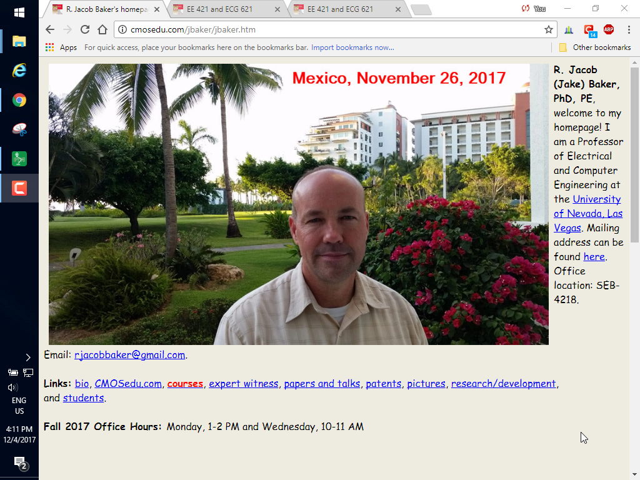Open the red courses link

point(185,384)
